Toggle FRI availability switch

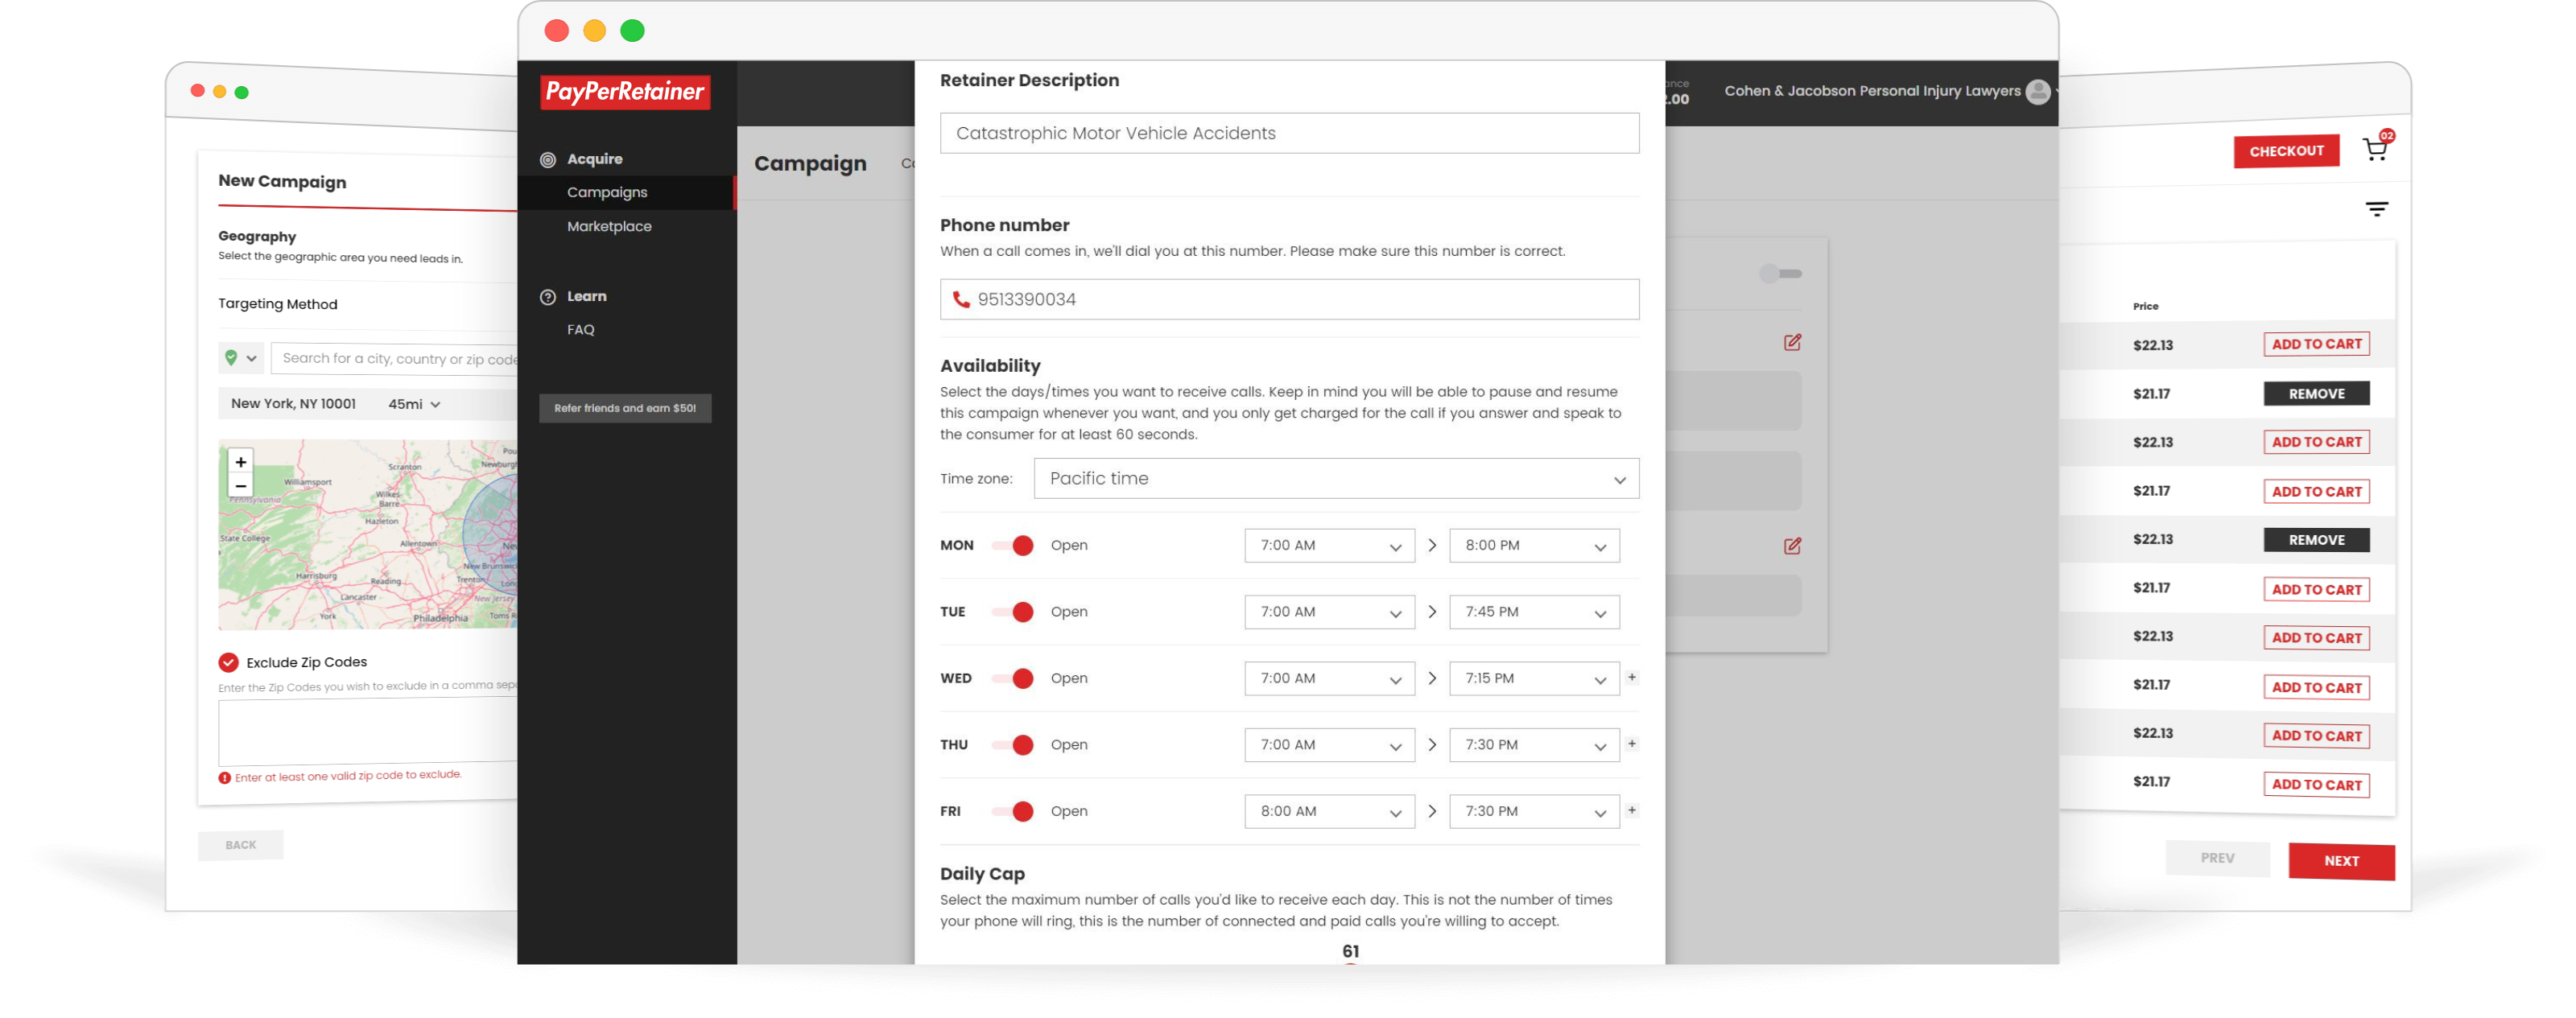click(x=1013, y=811)
